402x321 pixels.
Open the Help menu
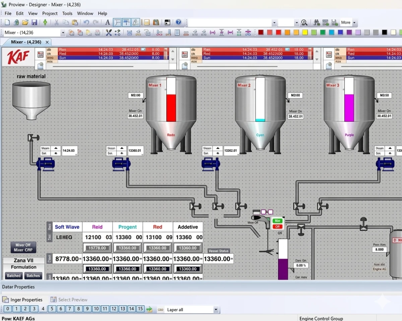click(x=103, y=13)
